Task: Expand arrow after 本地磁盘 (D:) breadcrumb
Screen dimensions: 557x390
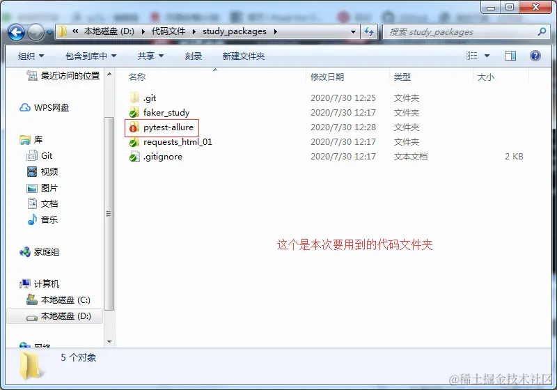Action: [143, 31]
